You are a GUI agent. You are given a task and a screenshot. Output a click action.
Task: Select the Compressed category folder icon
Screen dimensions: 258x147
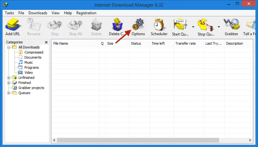pyautogui.click(x=20, y=52)
